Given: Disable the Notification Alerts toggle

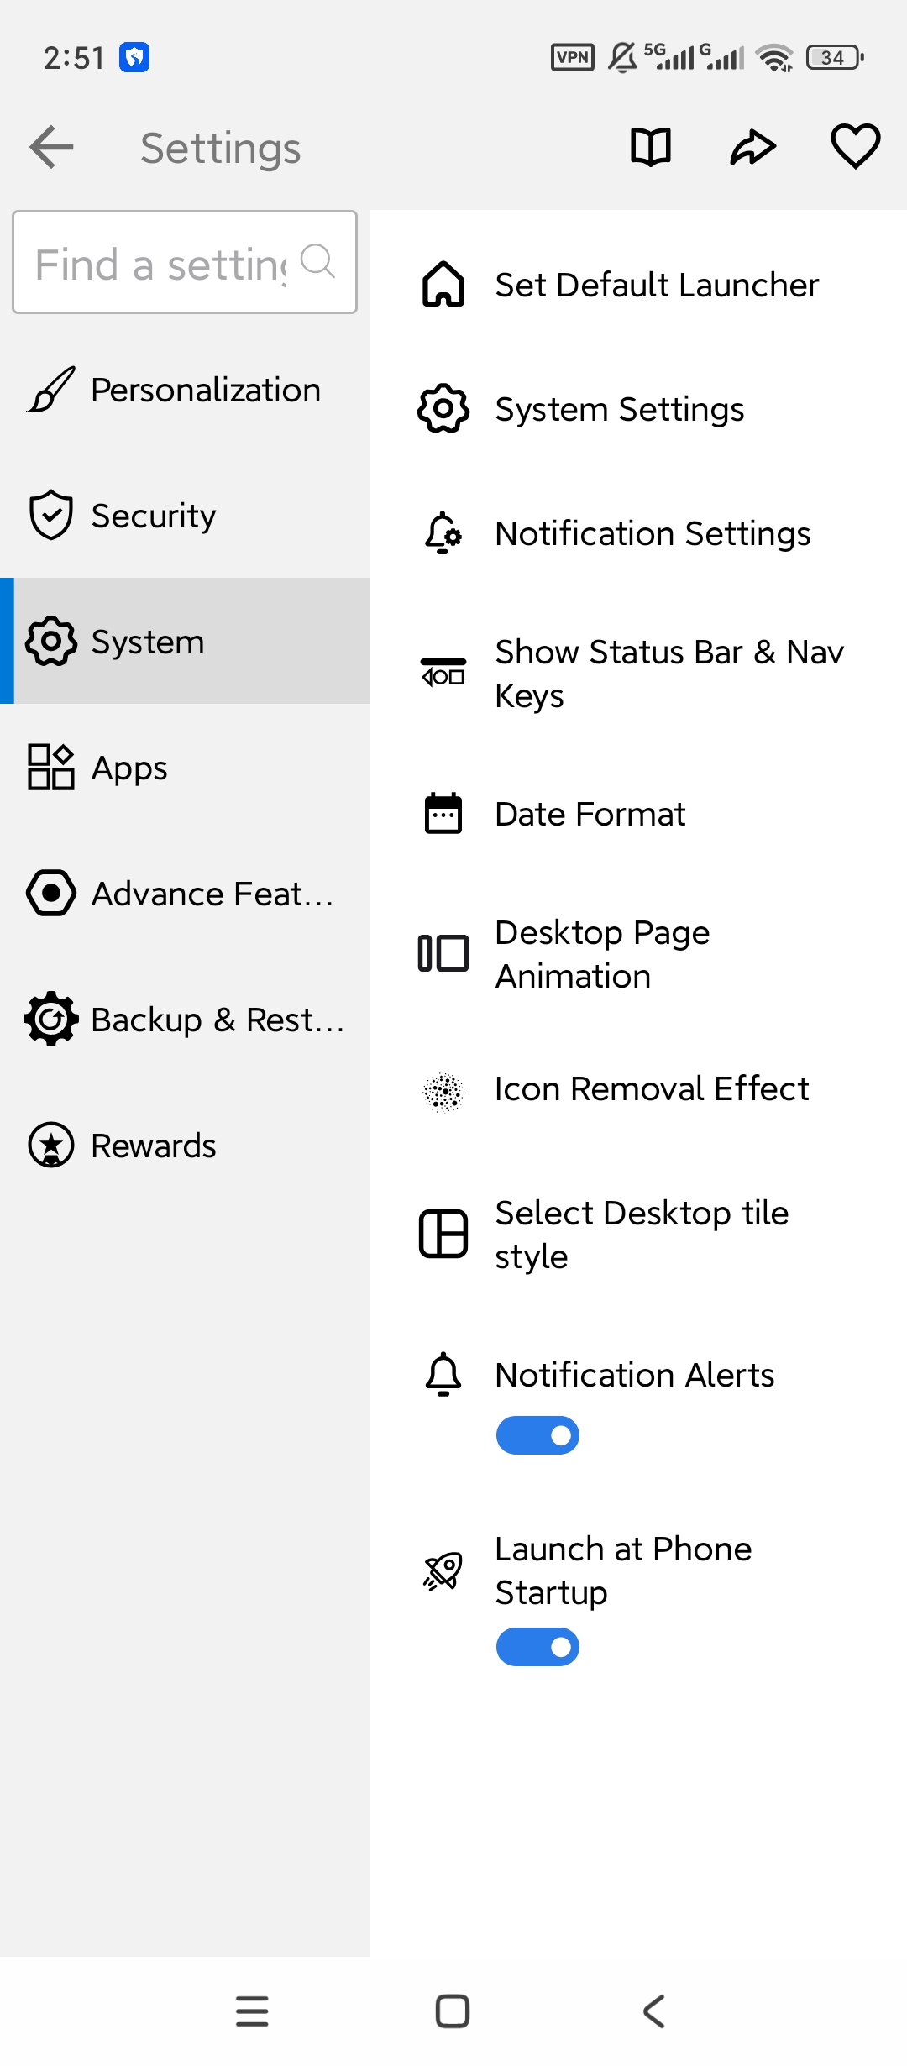Looking at the screenshot, I should pos(537,1435).
